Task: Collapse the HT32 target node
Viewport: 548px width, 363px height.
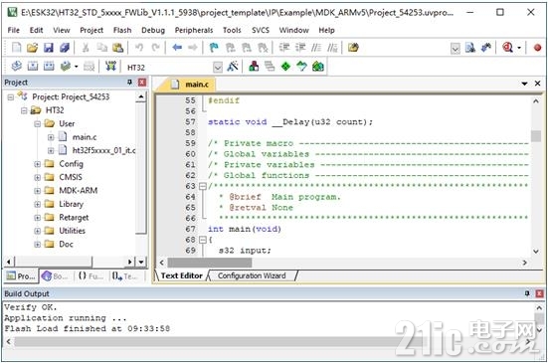Action: click(24, 110)
